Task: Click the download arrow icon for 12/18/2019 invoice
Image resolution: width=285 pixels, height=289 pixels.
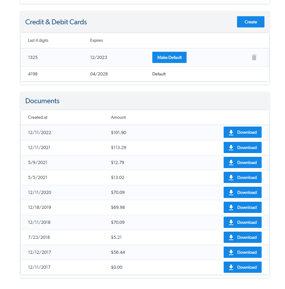Action: tap(231, 207)
